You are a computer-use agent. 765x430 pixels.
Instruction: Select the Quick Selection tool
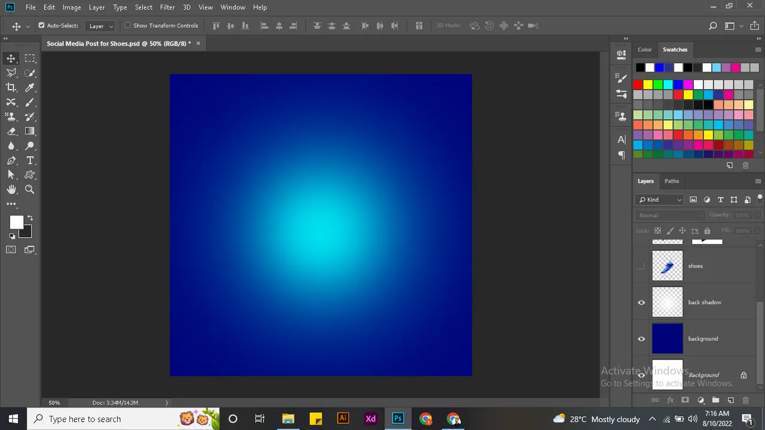point(30,73)
